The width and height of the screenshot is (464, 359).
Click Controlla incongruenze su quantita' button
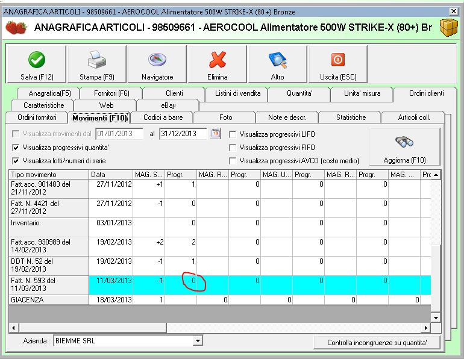pos(377,343)
